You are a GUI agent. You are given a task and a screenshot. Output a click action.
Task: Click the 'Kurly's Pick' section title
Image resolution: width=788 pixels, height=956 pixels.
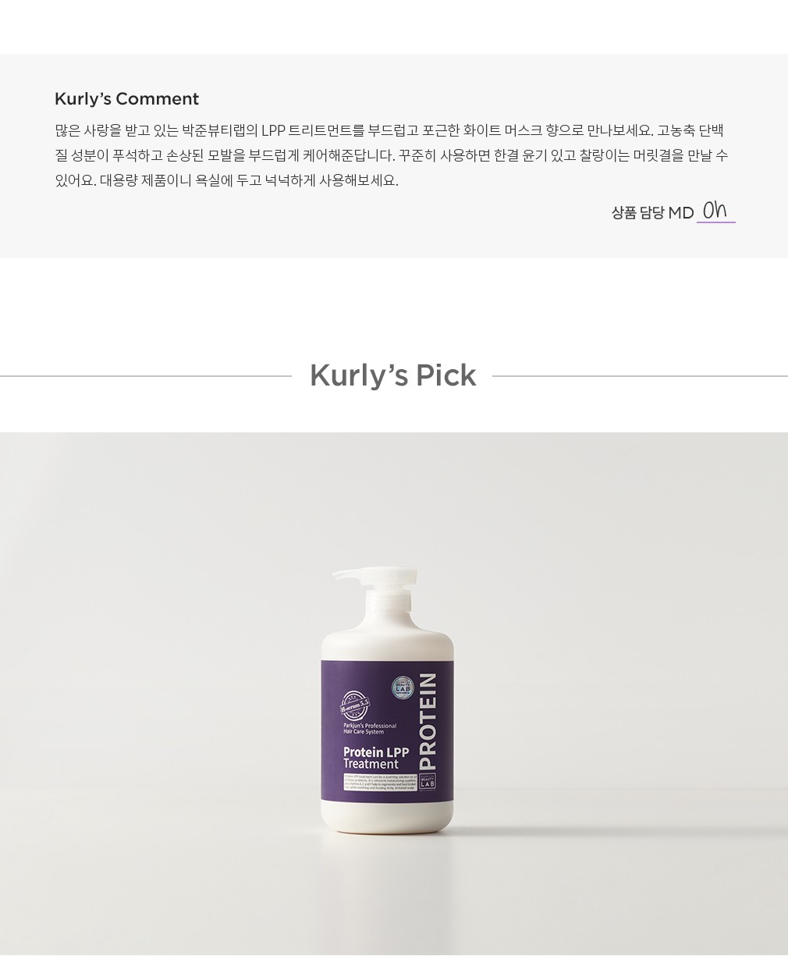coord(392,375)
